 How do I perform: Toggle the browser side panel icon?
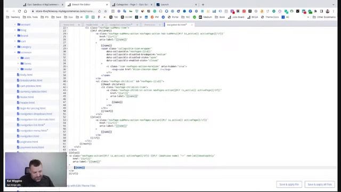coord(321,11)
